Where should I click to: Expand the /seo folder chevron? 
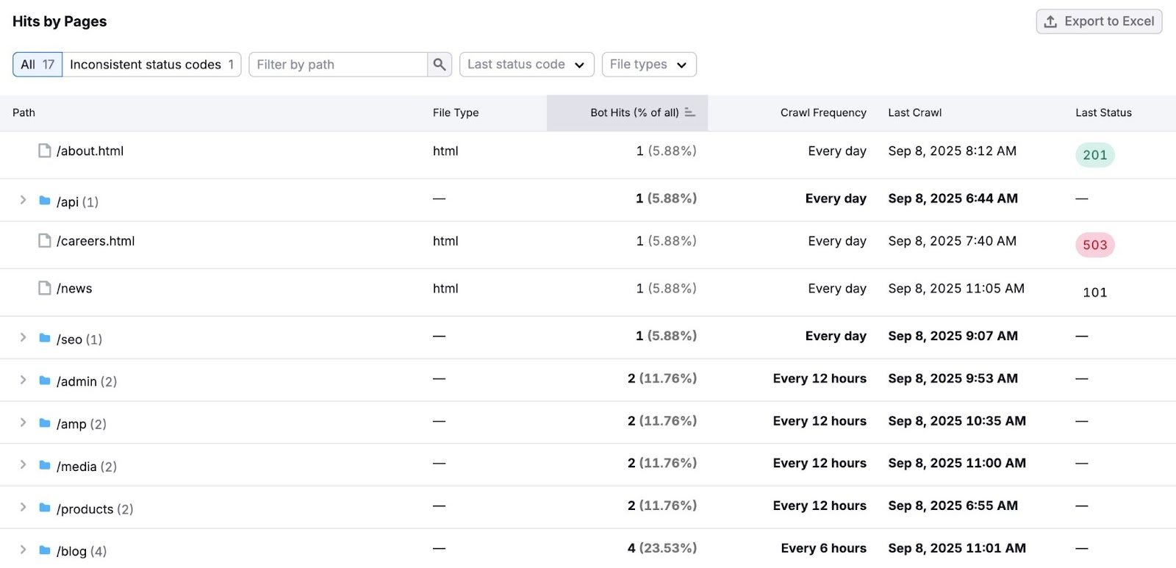23,337
